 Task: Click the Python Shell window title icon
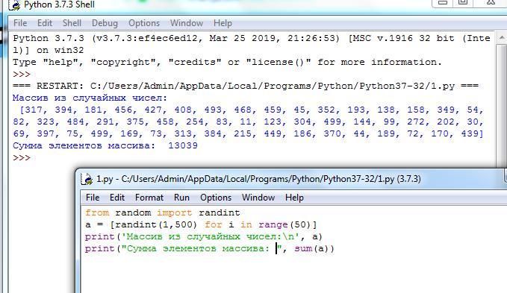pos(14,4)
